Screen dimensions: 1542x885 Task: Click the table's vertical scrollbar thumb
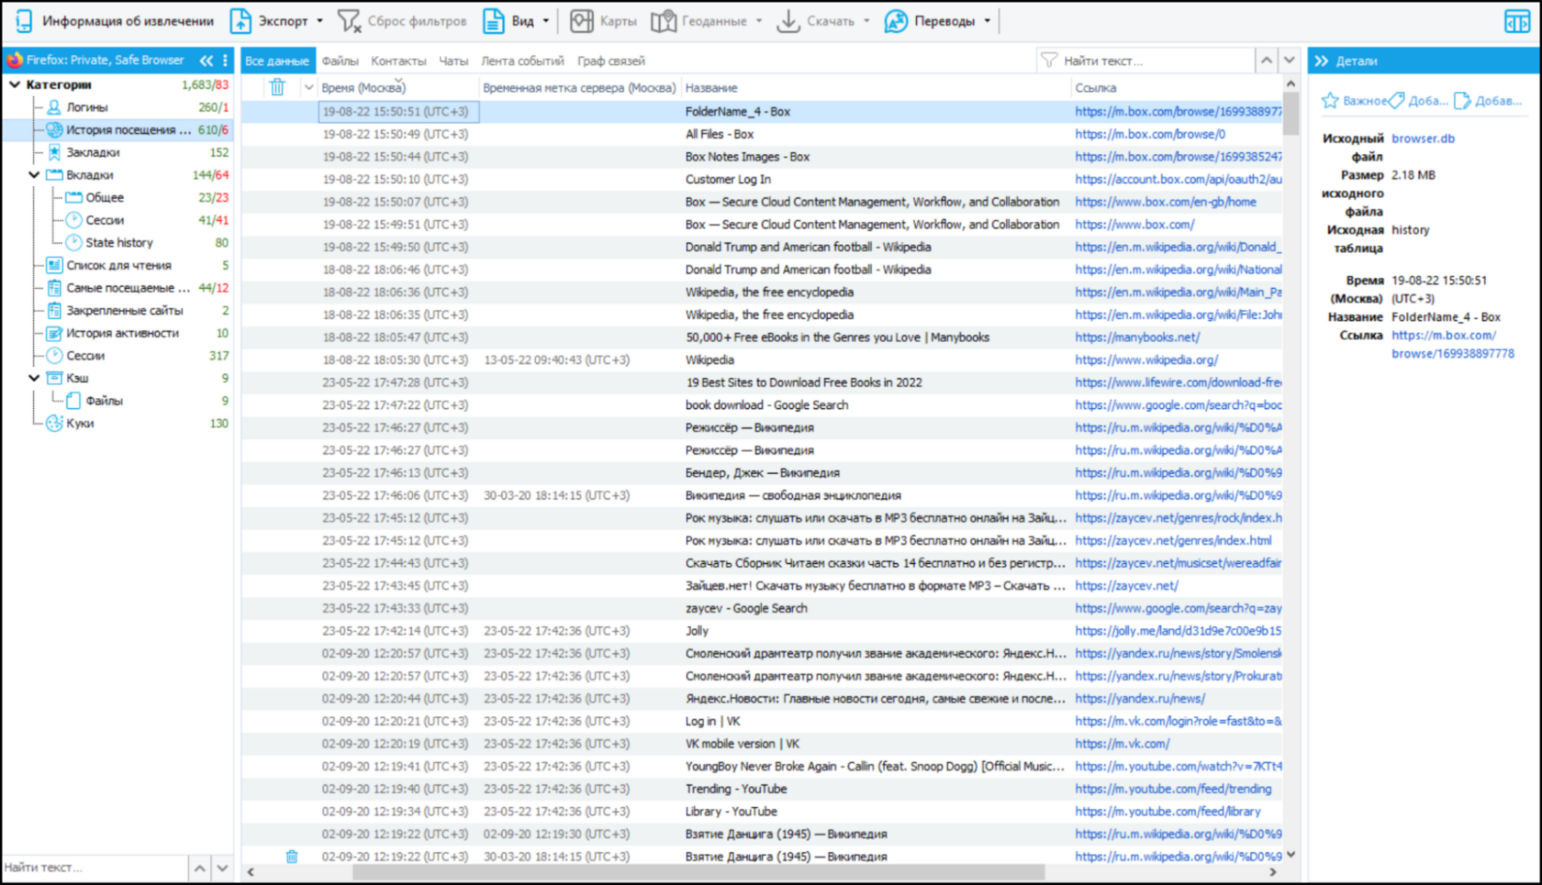coord(1291,115)
